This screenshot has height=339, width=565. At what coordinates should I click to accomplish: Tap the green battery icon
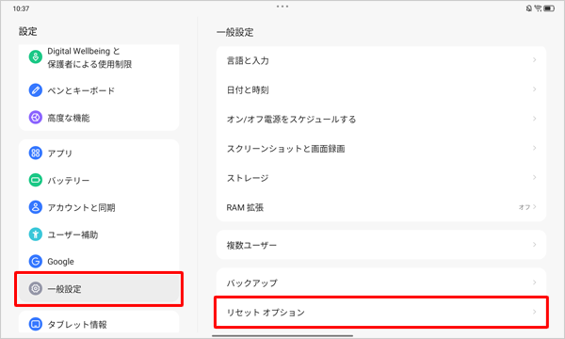(x=36, y=180)
